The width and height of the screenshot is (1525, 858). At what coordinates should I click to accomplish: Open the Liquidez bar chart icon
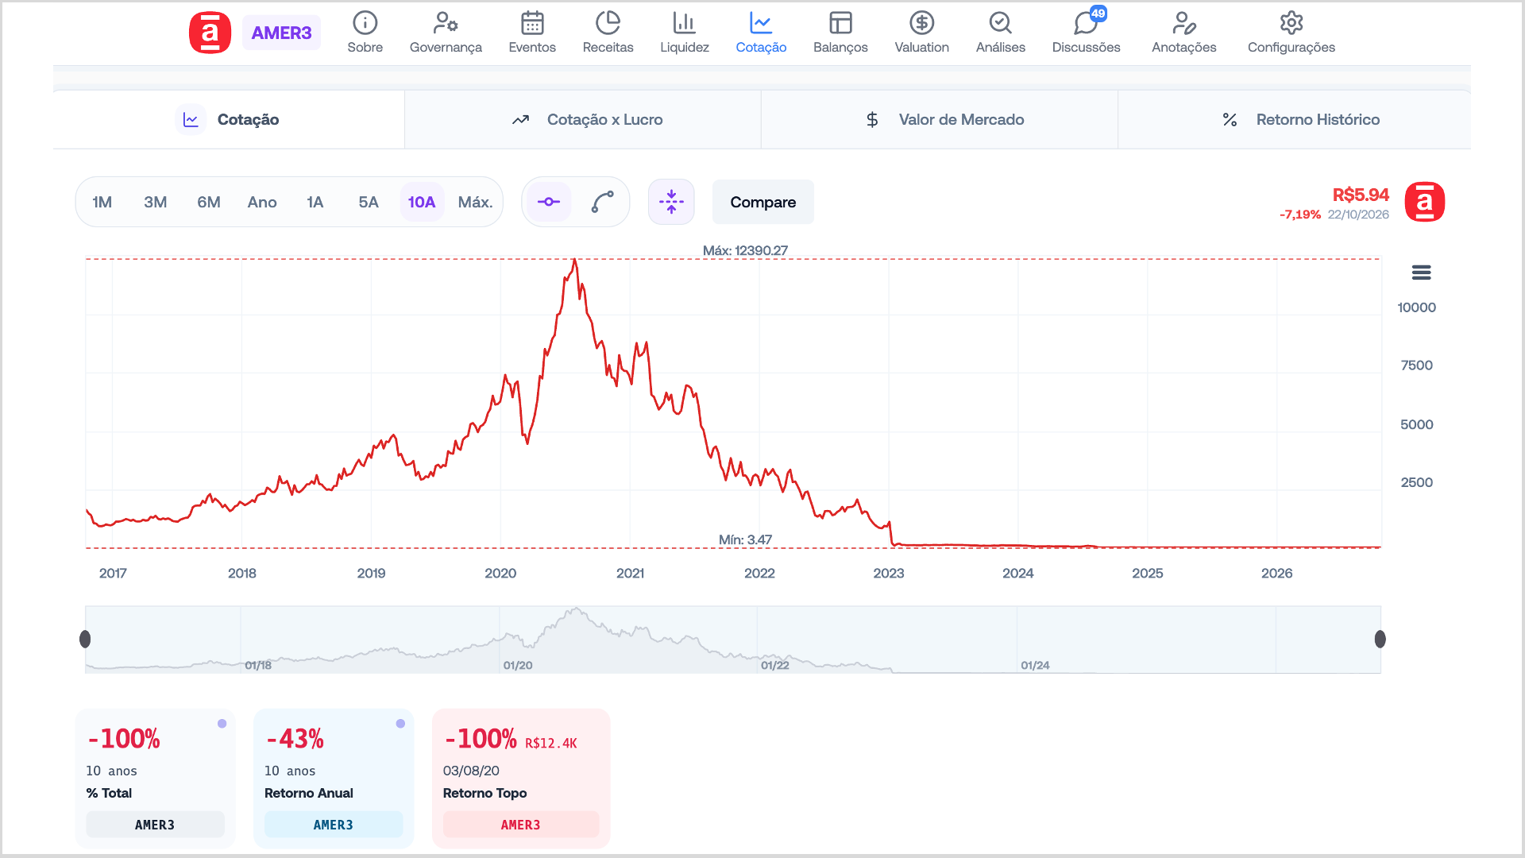tap(684, 23)
